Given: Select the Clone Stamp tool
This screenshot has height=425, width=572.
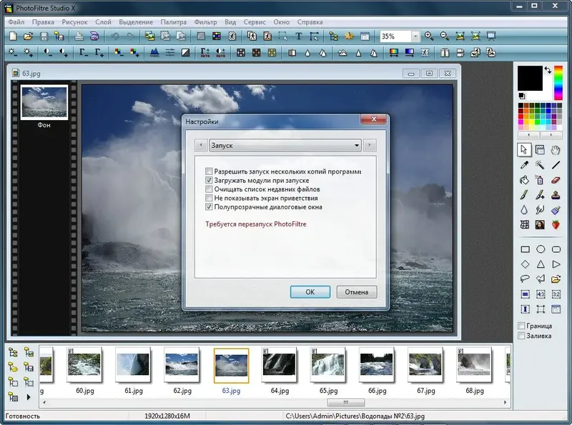Looking at the screenshot, I should click(555, 195).
